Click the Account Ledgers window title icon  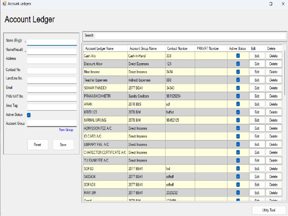[4, 4]
